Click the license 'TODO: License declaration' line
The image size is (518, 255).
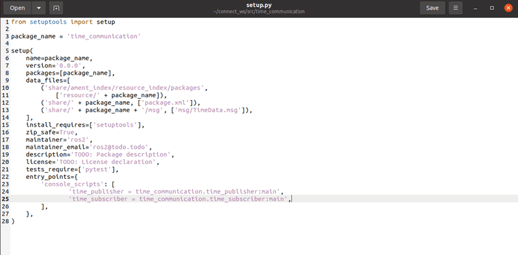point(93,162)
